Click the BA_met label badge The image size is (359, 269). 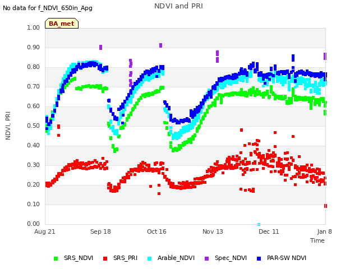click(x=62, y=24)
